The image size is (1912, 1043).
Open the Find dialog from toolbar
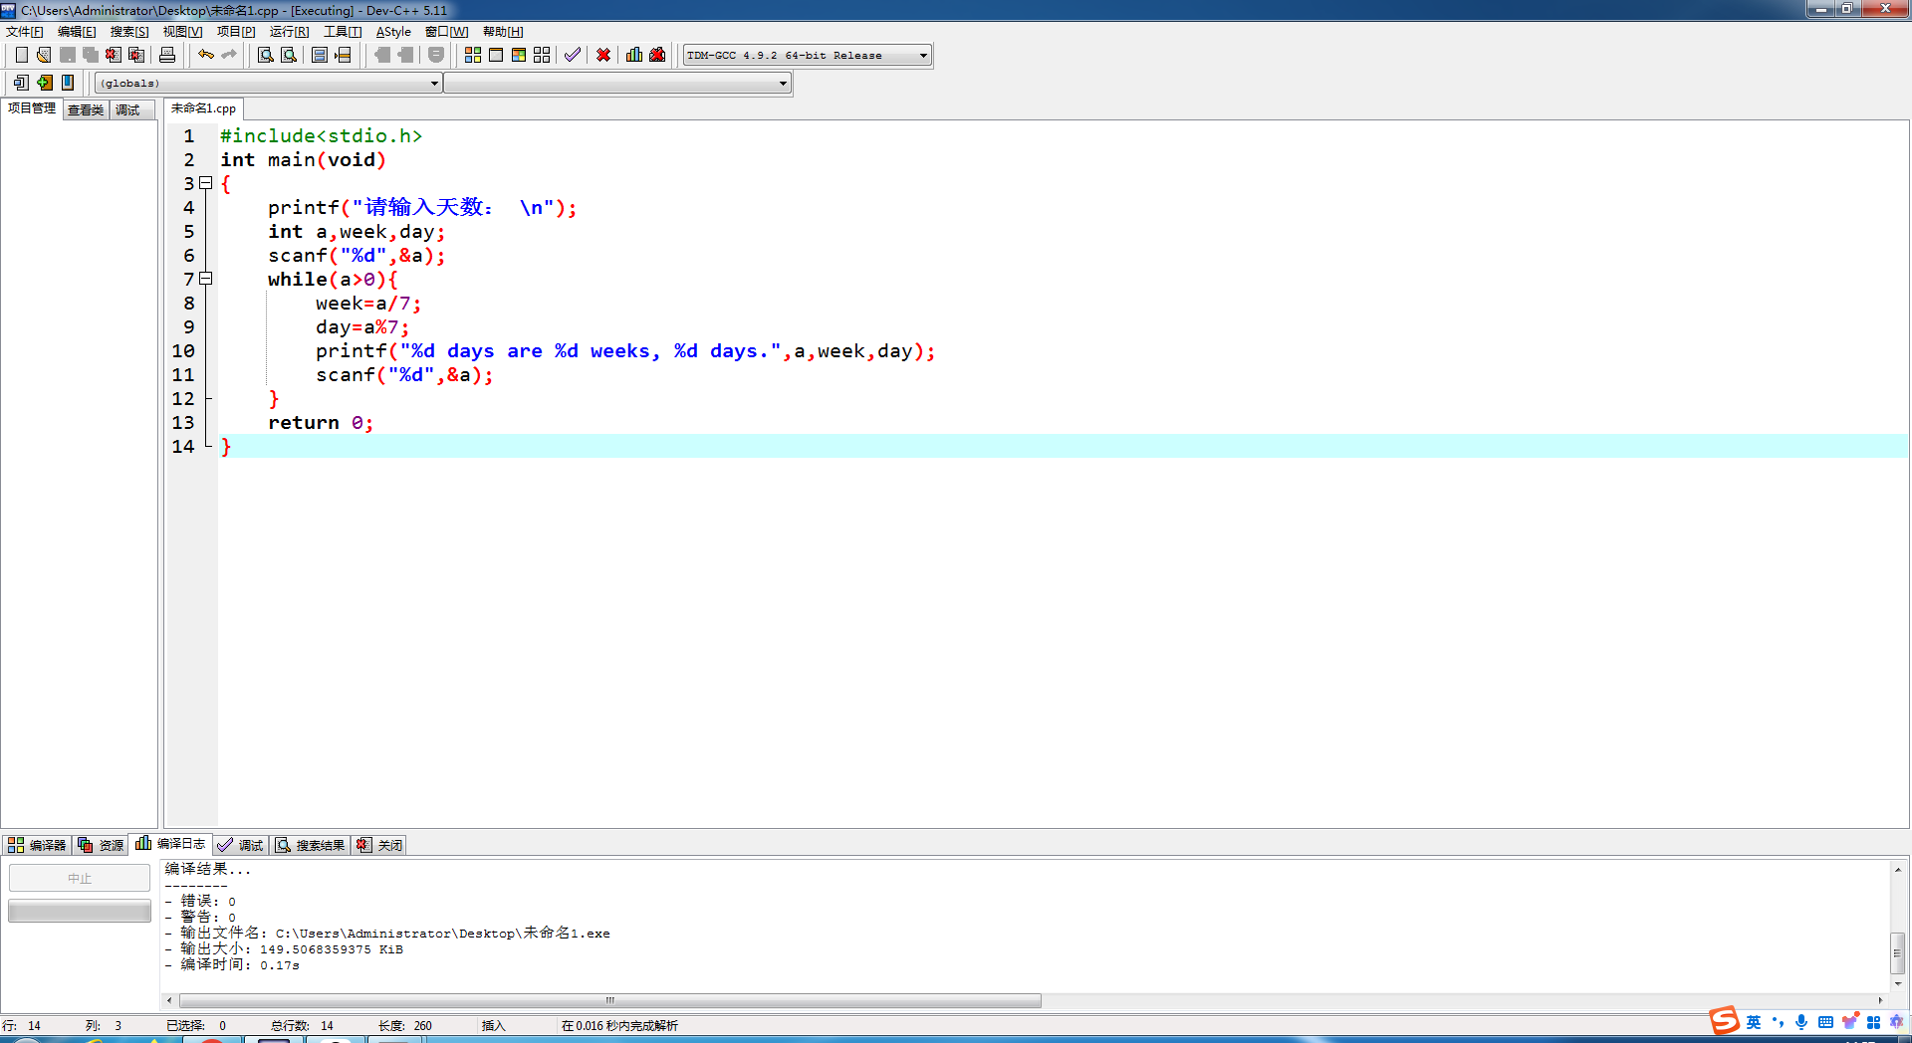266,55
